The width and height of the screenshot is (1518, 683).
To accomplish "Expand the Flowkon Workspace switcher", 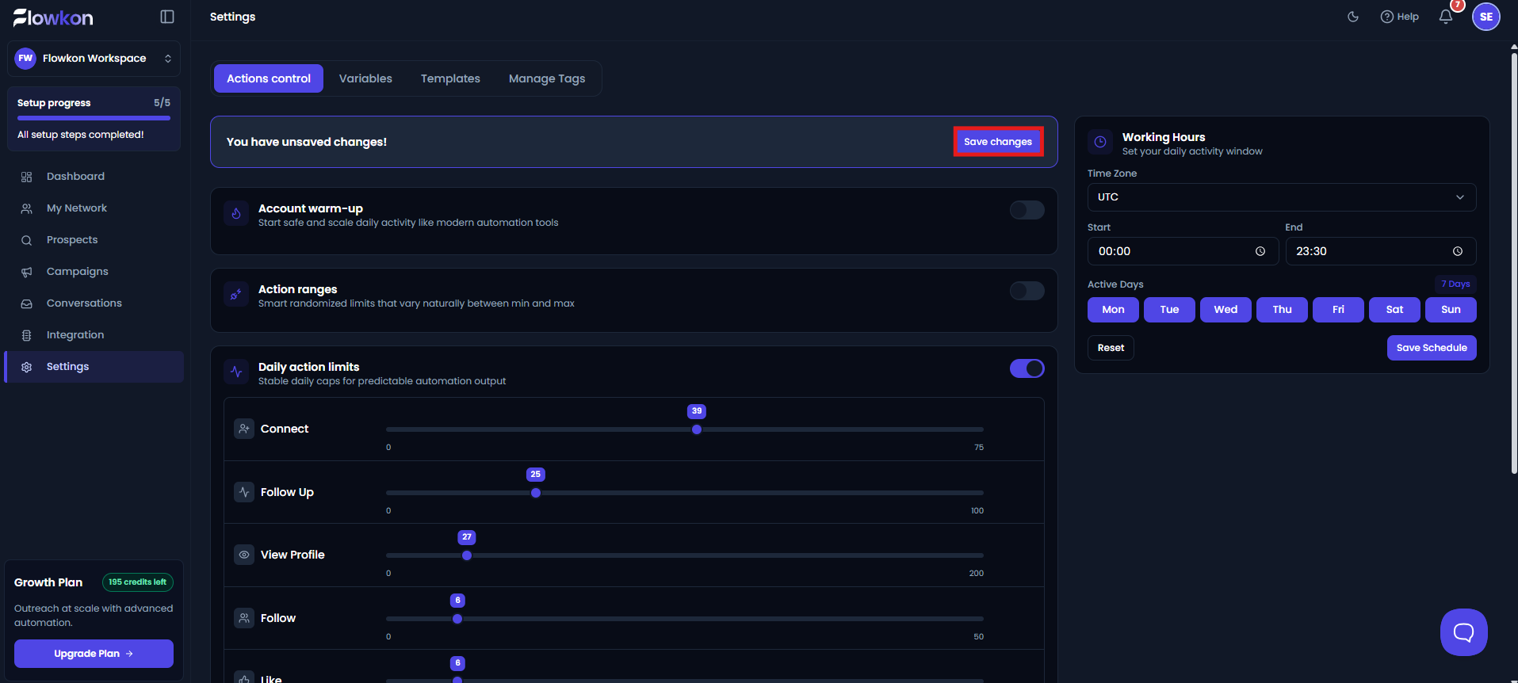I will pos(94,59).
